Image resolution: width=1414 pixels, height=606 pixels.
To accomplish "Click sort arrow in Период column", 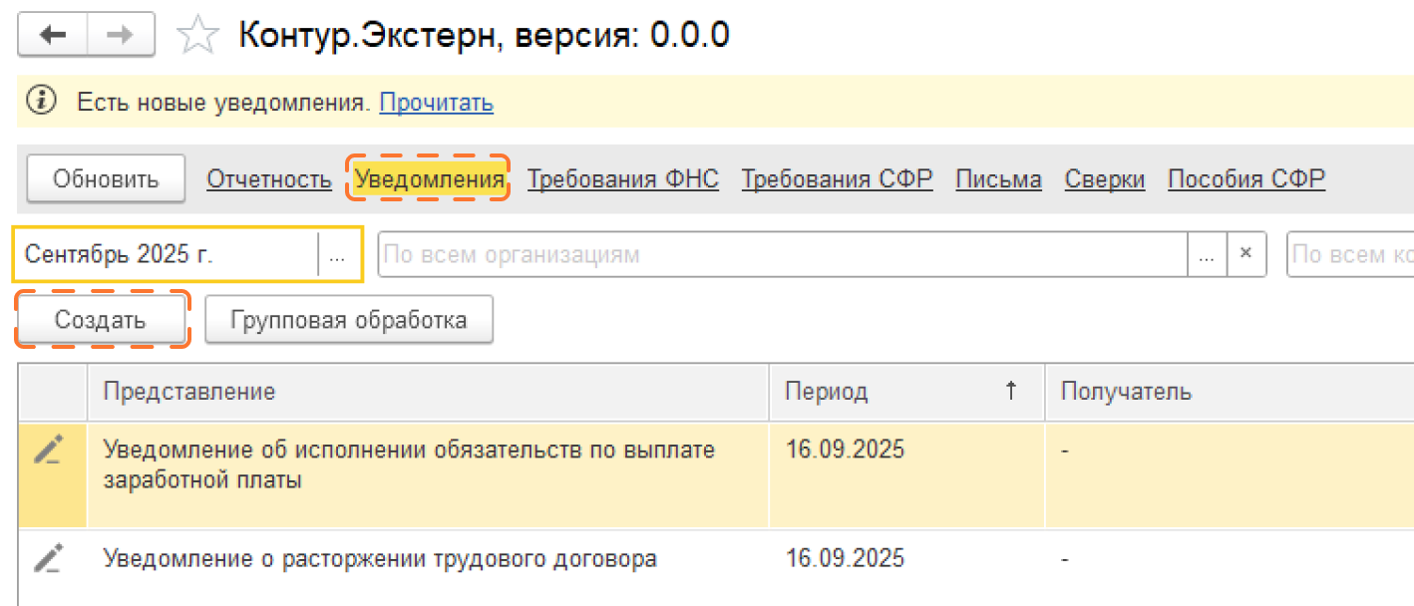I will [x=1011, y=392].
